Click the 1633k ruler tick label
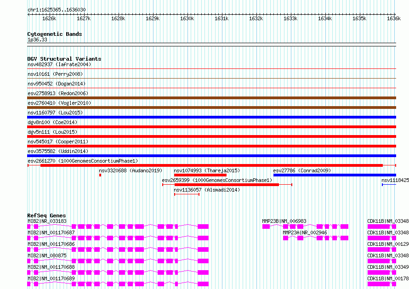The height and width of the screenshot is (289, 409). [x=290, y=18]
